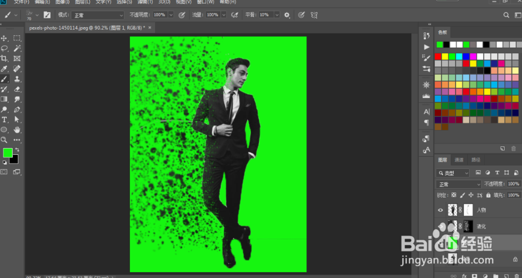Open the Brush Settings panel icon
522x278 pixels.
pyautogui.click(x=426, y=58)
